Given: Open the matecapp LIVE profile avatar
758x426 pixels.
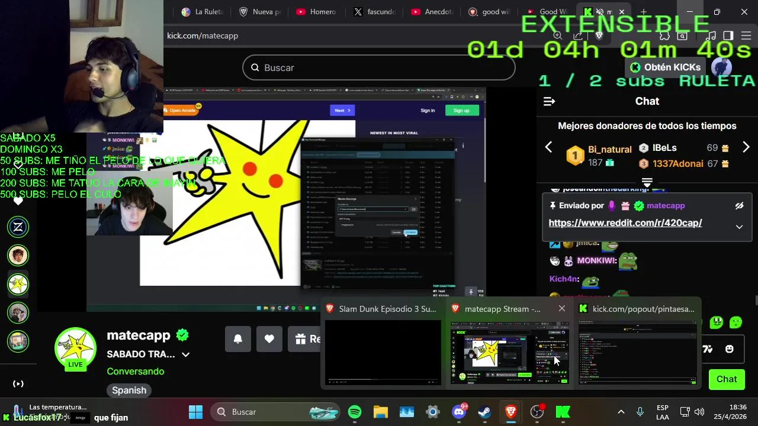Looking at the screenshot, I should pyautogui.click(x=75, y=348).
